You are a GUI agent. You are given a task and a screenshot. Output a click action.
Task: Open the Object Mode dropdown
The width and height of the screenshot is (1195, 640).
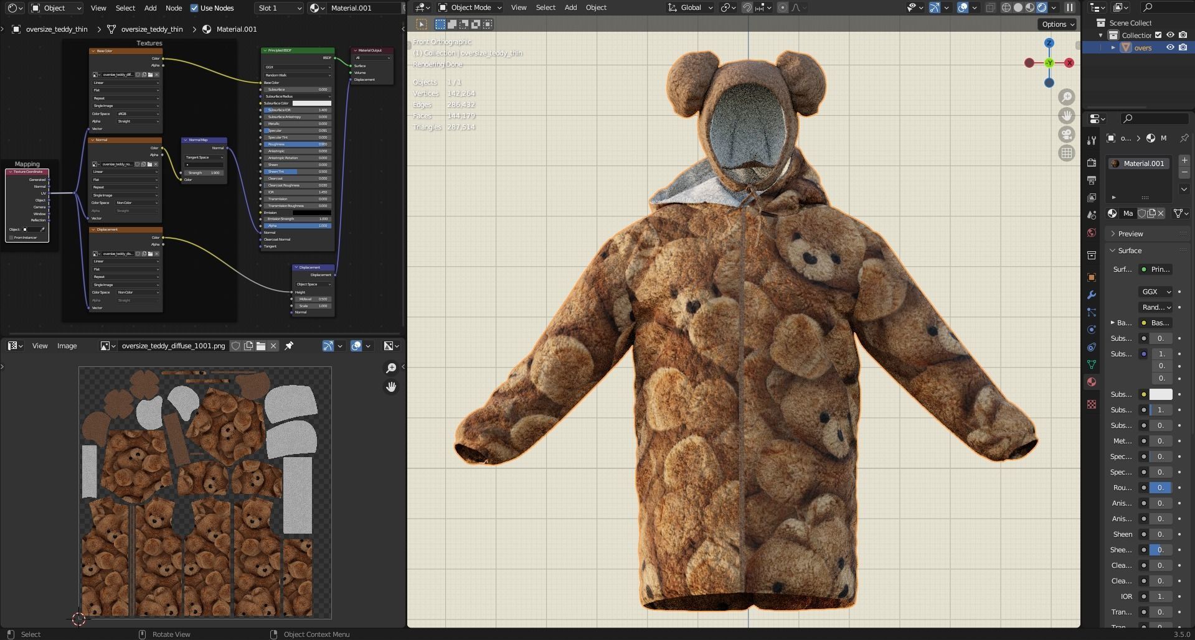point(470,7)
